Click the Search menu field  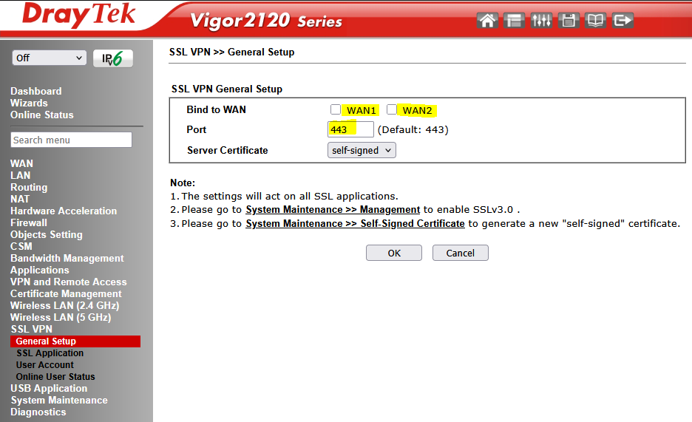[71, 140]
